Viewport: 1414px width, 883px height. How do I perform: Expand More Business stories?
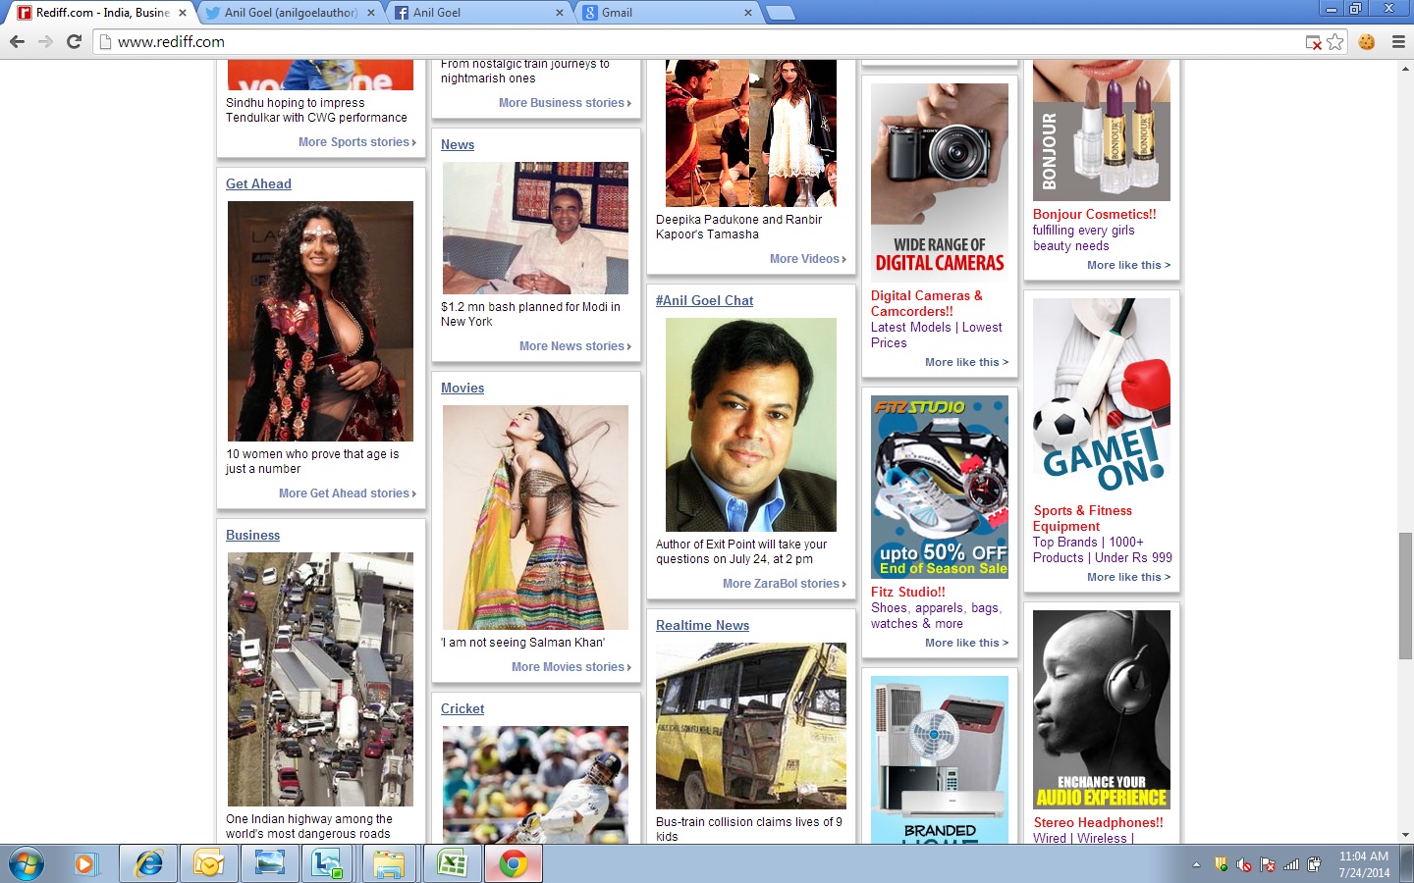[x=565, y=103]
